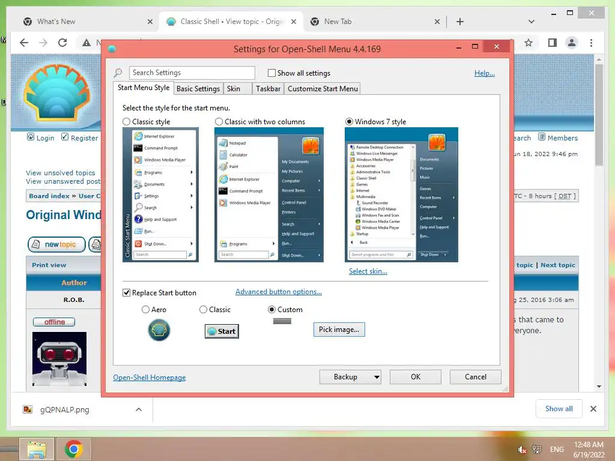Enable Show all settings checkbox
Viewport: 615px width, 461px height.
click(x=271, y=73)
